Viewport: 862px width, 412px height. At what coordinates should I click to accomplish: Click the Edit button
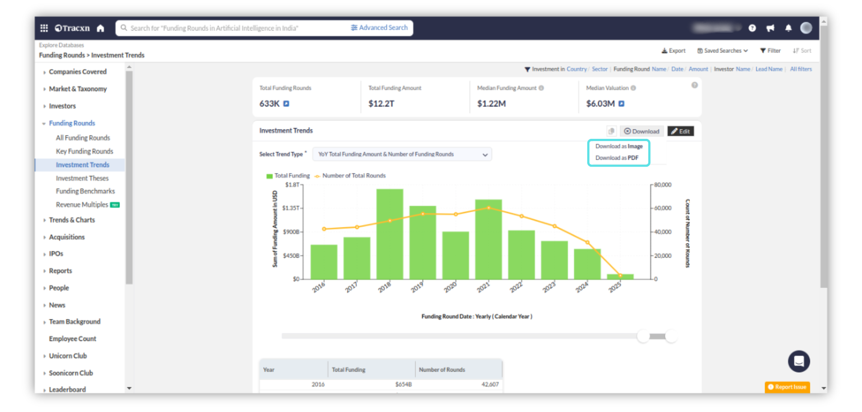(x=681, y=131)
